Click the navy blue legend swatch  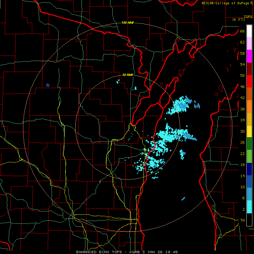coord(249,169)
